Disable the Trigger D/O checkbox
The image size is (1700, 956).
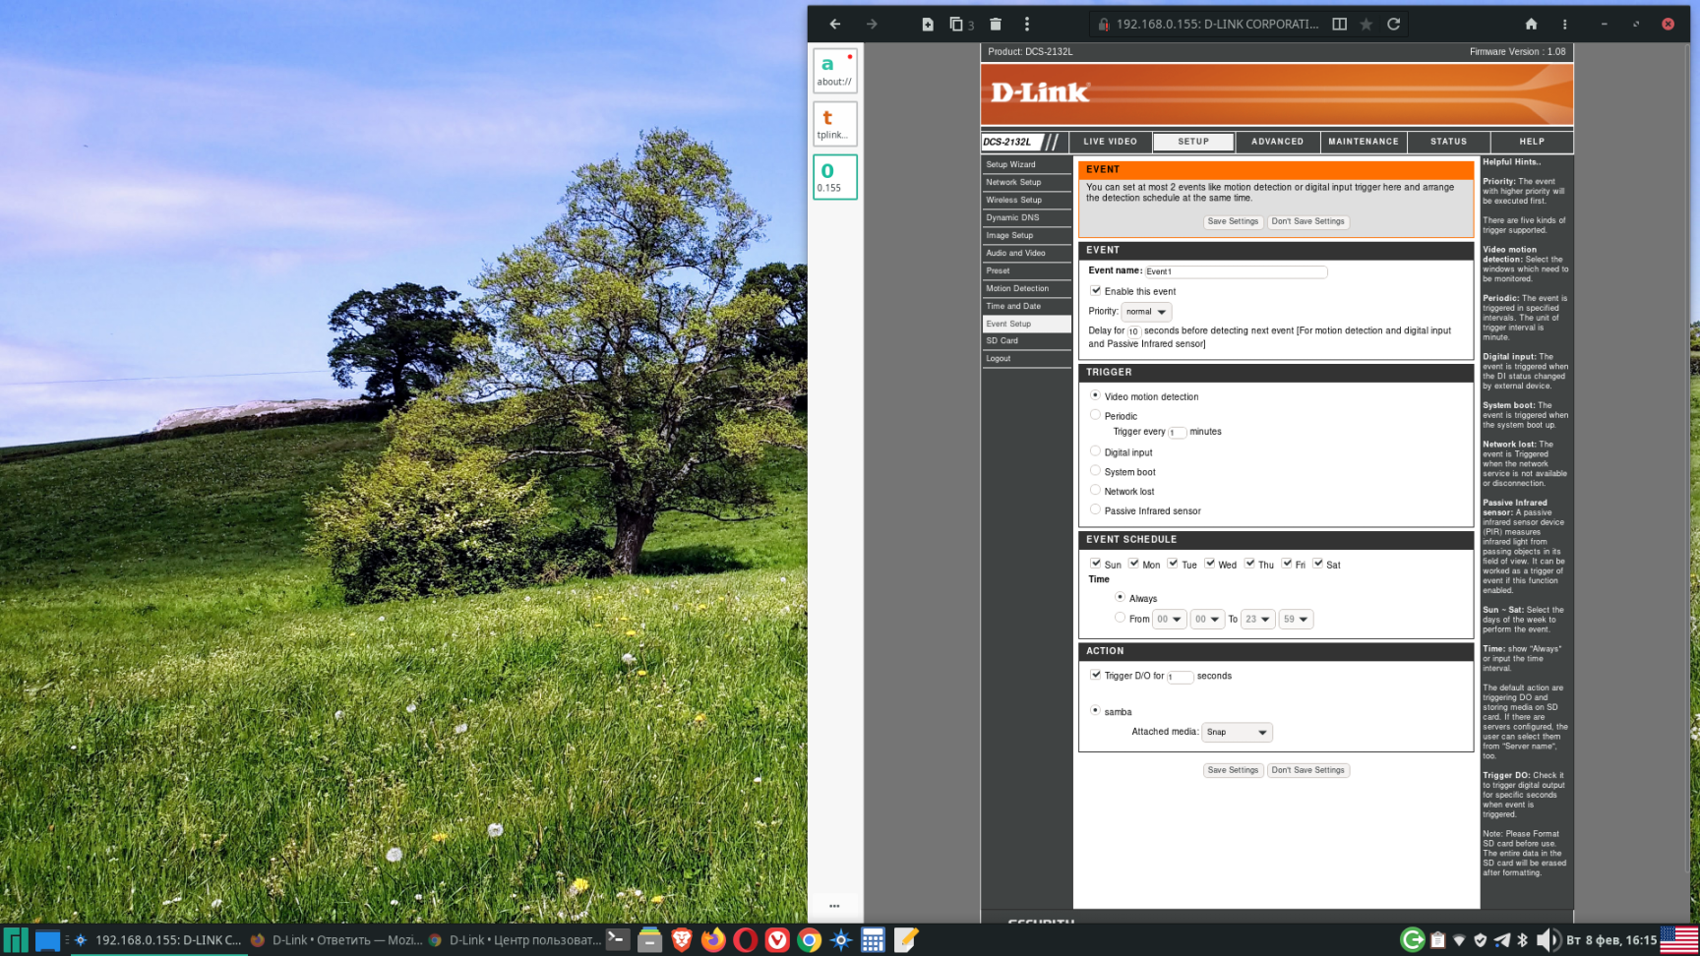[1095, 676]
